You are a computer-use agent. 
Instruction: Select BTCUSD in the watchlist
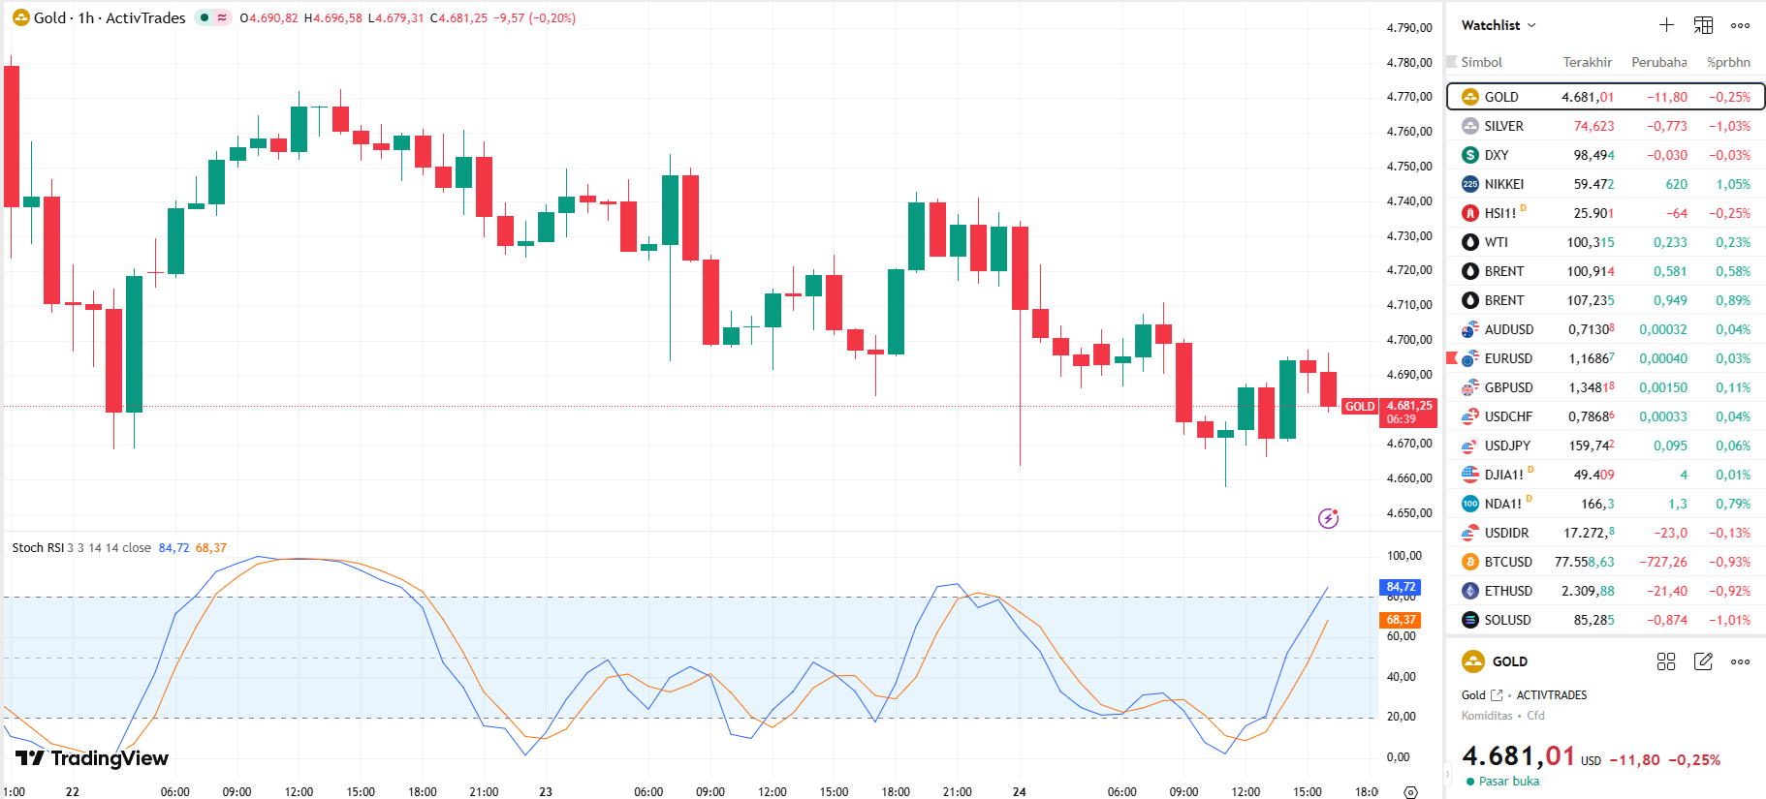(x=1508, y=562)
